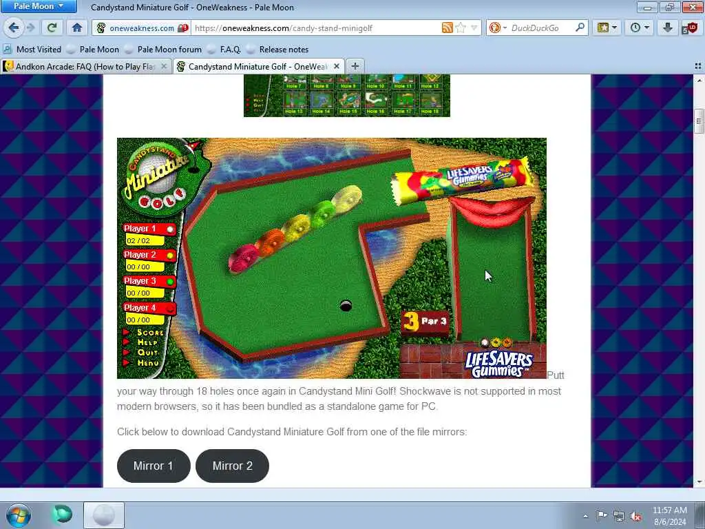The image size is (705, 529).
Task: Go back with the browser Back arrow
Action: click(14, 28)
